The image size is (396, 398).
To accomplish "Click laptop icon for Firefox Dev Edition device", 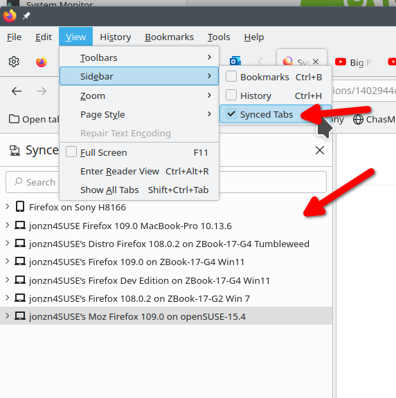I will [20, 280].
